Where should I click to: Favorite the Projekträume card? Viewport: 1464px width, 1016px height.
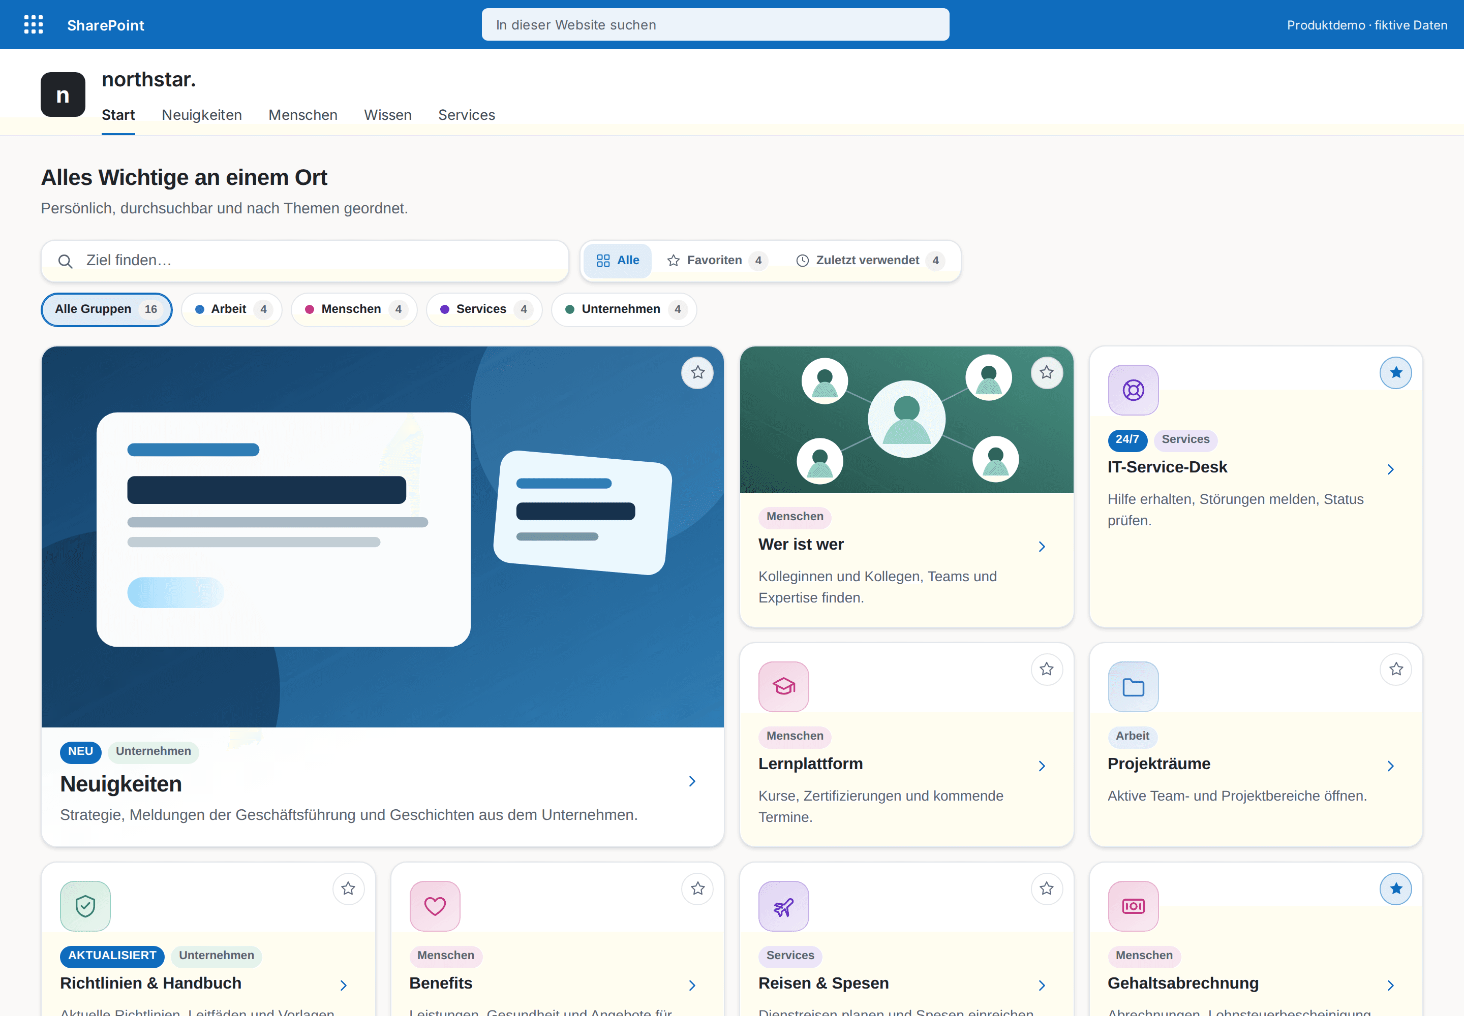pyautogui.click(x=1396, y=669)
